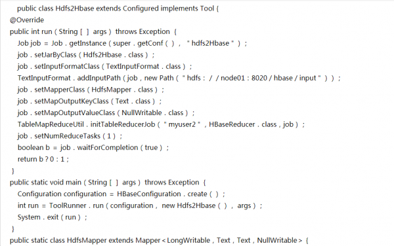Click the class name Hdfs2Hbase in declaration
This screenshot has width=394, height=246.
pos(75,9)
